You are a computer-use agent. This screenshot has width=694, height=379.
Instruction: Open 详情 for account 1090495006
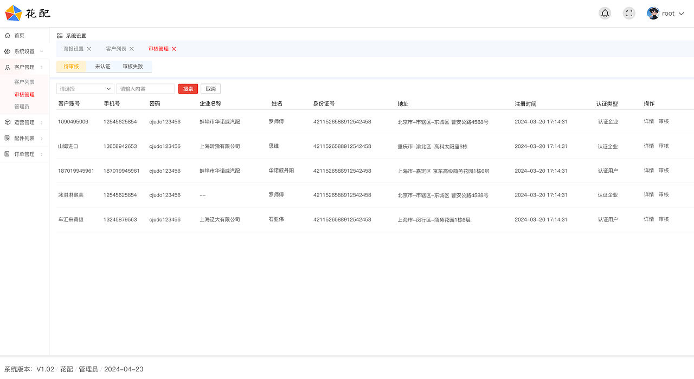click(x=649, y=121)
